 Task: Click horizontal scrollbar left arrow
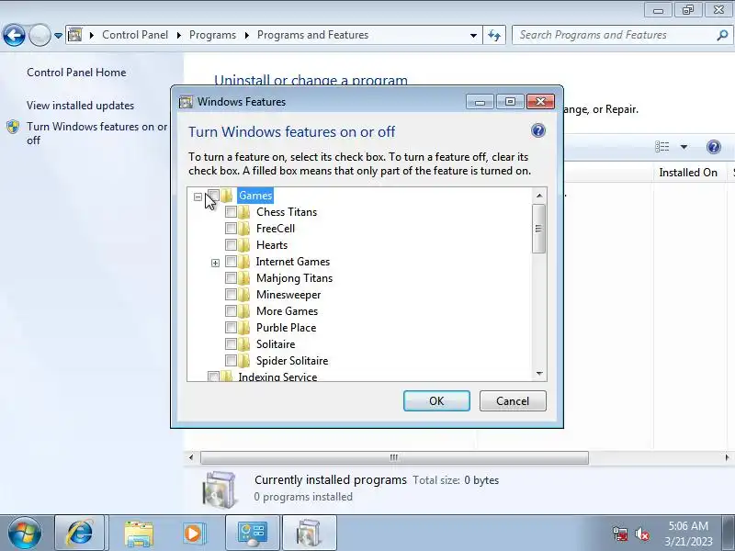tap(191, 457)
